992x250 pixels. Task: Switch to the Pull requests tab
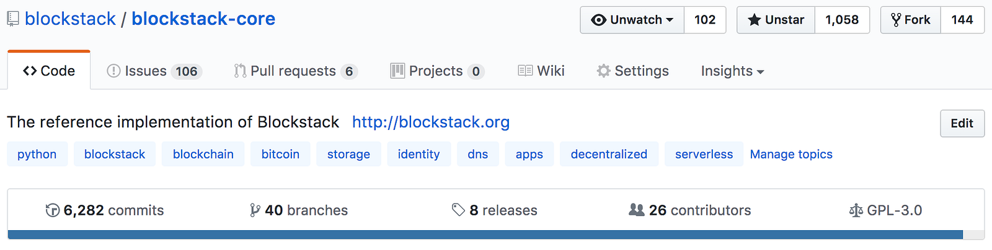[x=294, y=71]
